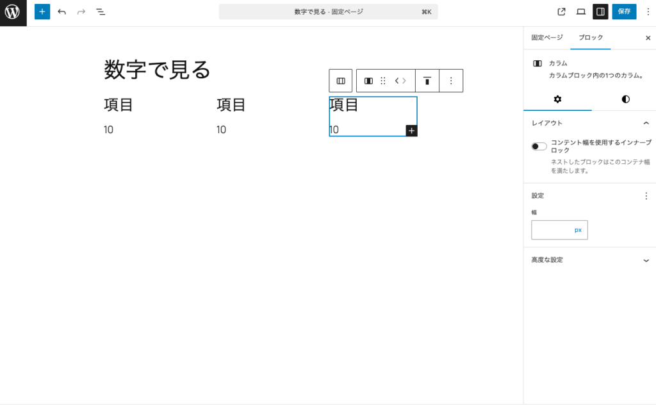
Task: Undo the last edit
Action: 61,12
